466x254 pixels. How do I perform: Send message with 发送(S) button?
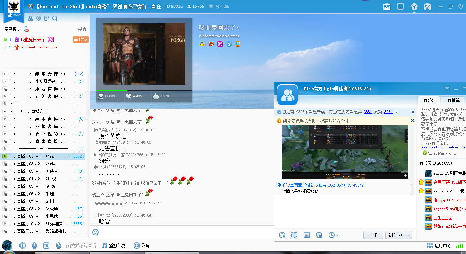395,235
